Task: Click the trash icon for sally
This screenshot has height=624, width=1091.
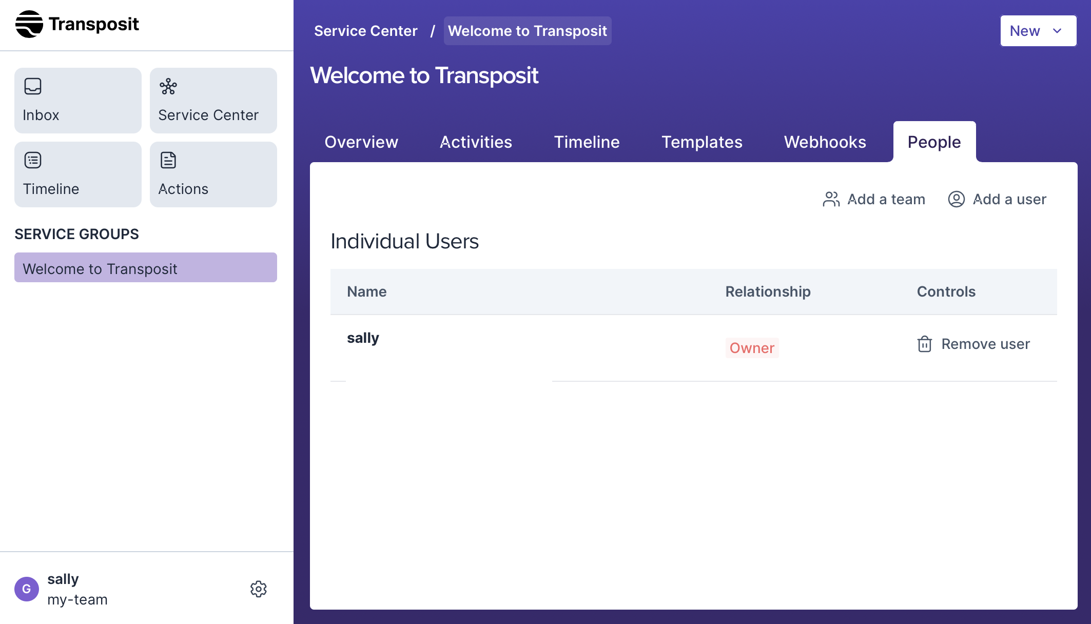Action: click(x=924, y=344)
